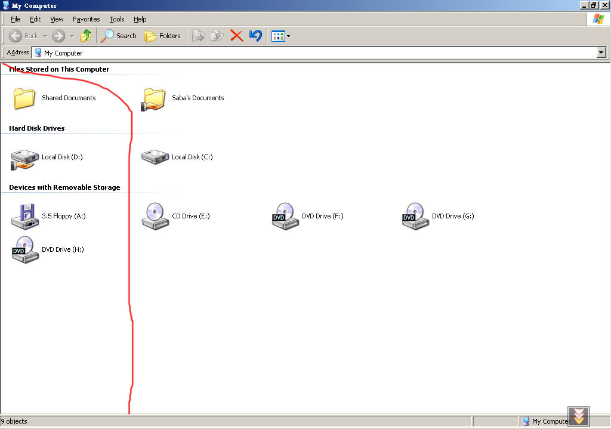Image resolution: width=611 pixels, height=429 pixels.
Task: Open the Edit menu
Action: (x=35, y=19)
